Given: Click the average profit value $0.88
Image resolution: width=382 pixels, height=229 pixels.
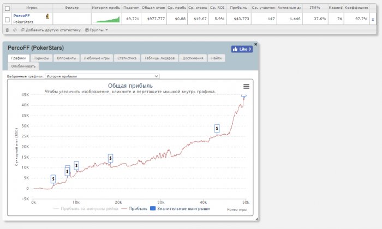Looking at the screenshot, I should [180, 19].
